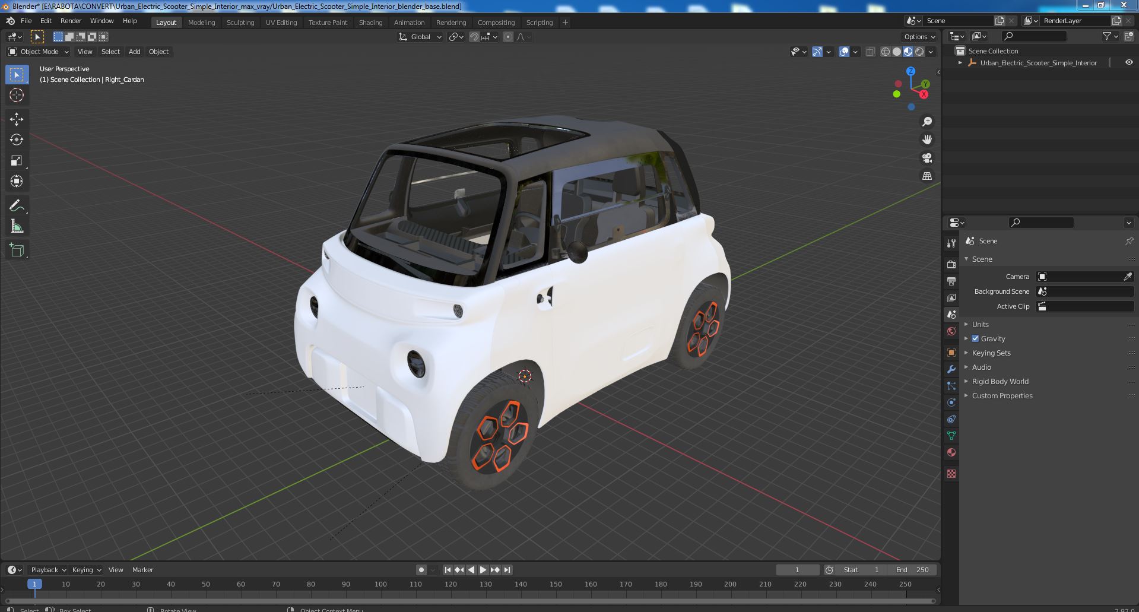The image size is (1139, 612).
Task: Open the Physics properties tab
Action: (x=951, y=402)
